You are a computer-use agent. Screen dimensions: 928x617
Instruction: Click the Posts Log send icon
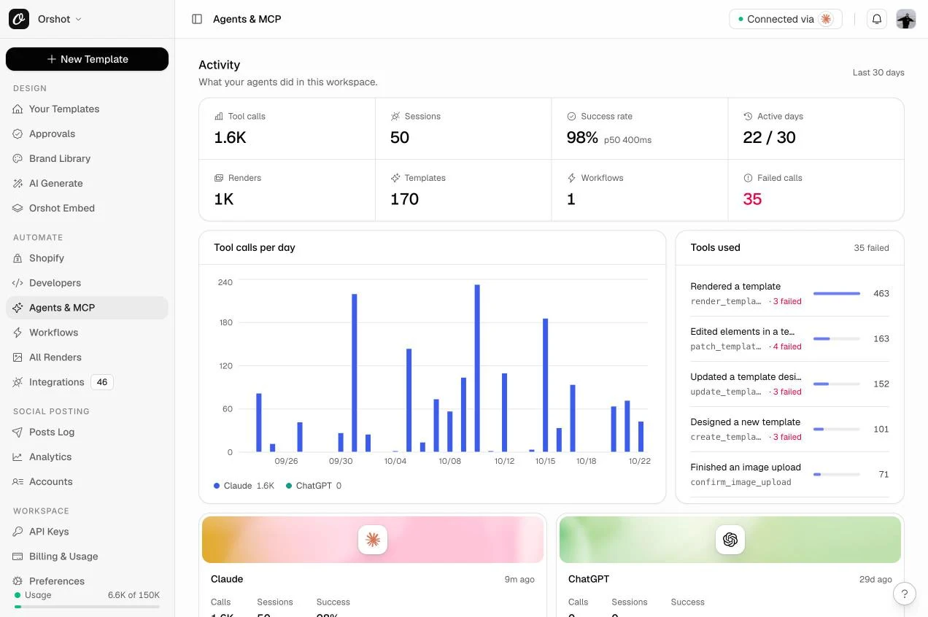[18, 432]
